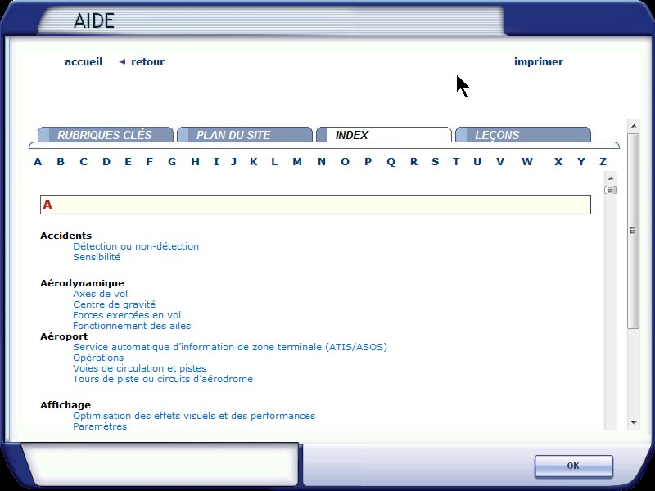This screenshot has width=655, height=491.
Task: Click the OK button
Action: (x=574, y=466)
